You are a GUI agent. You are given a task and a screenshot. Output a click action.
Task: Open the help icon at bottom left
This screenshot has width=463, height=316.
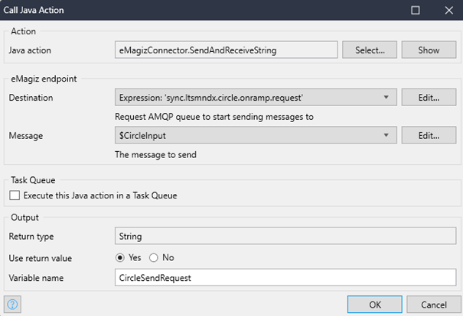pyautogui.click(x=12, y=305)
